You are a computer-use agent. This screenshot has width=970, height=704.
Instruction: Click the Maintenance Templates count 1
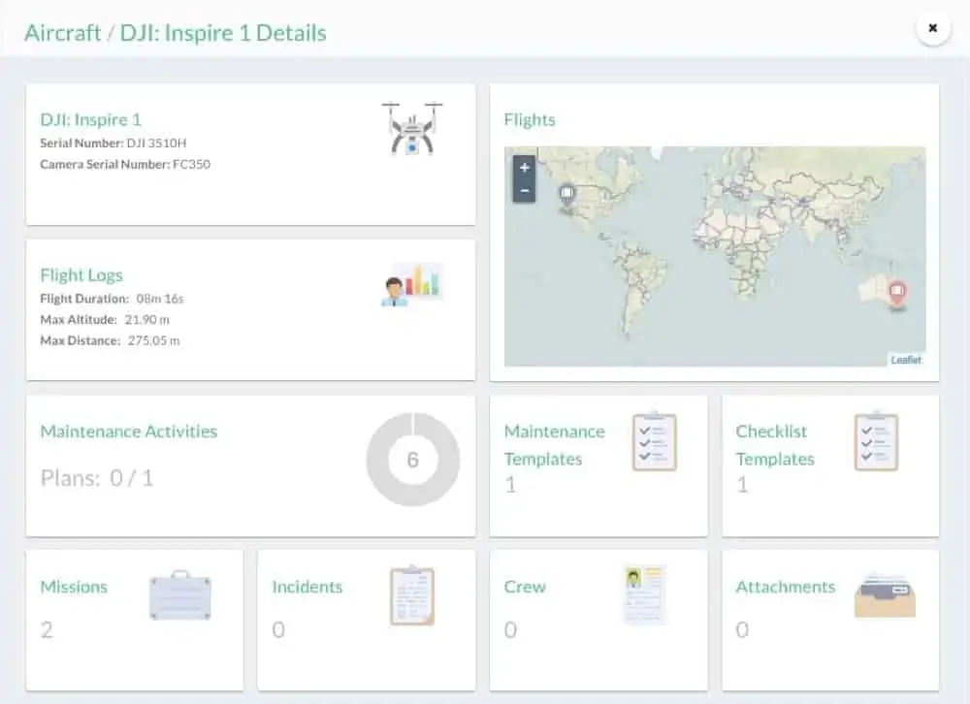coord(510,485)
